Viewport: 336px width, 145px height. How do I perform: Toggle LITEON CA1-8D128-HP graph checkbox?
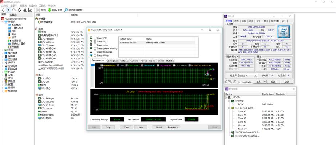[189, 66]
